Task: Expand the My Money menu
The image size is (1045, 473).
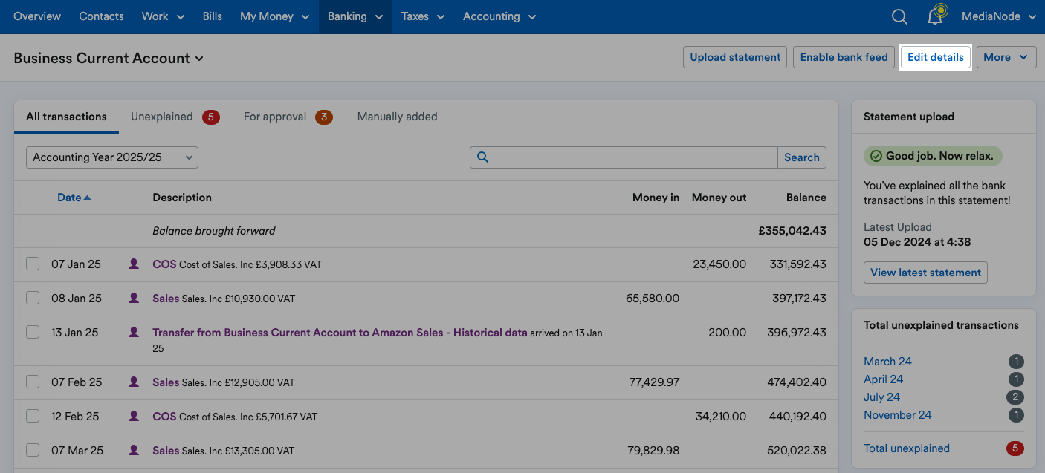Action: pyautogui.click(x=274, y=16)
